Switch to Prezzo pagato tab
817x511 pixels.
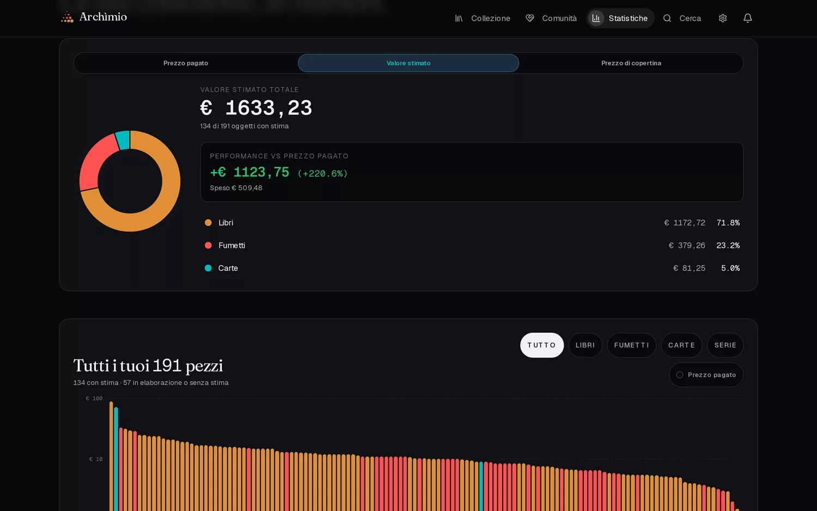(x=186, y=63)
